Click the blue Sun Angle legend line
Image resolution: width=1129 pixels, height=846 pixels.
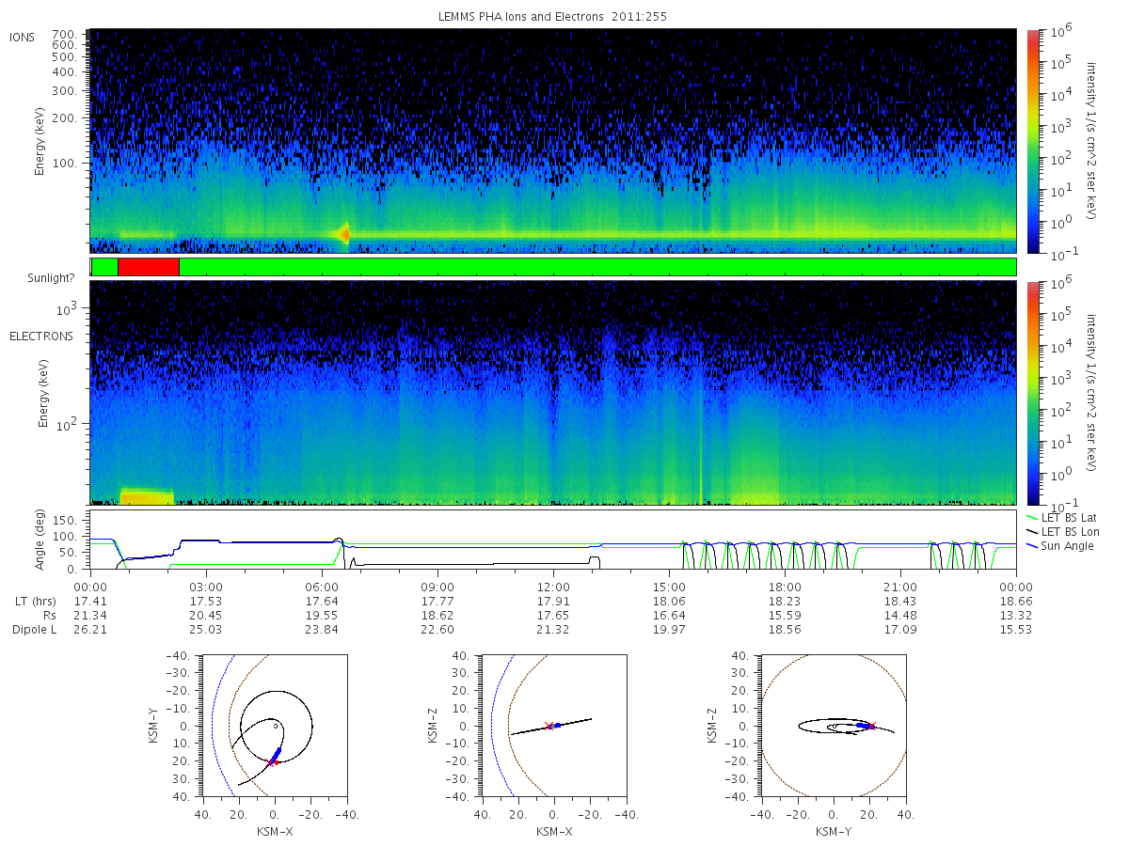pyautogui.click(x=1034, y=546)
